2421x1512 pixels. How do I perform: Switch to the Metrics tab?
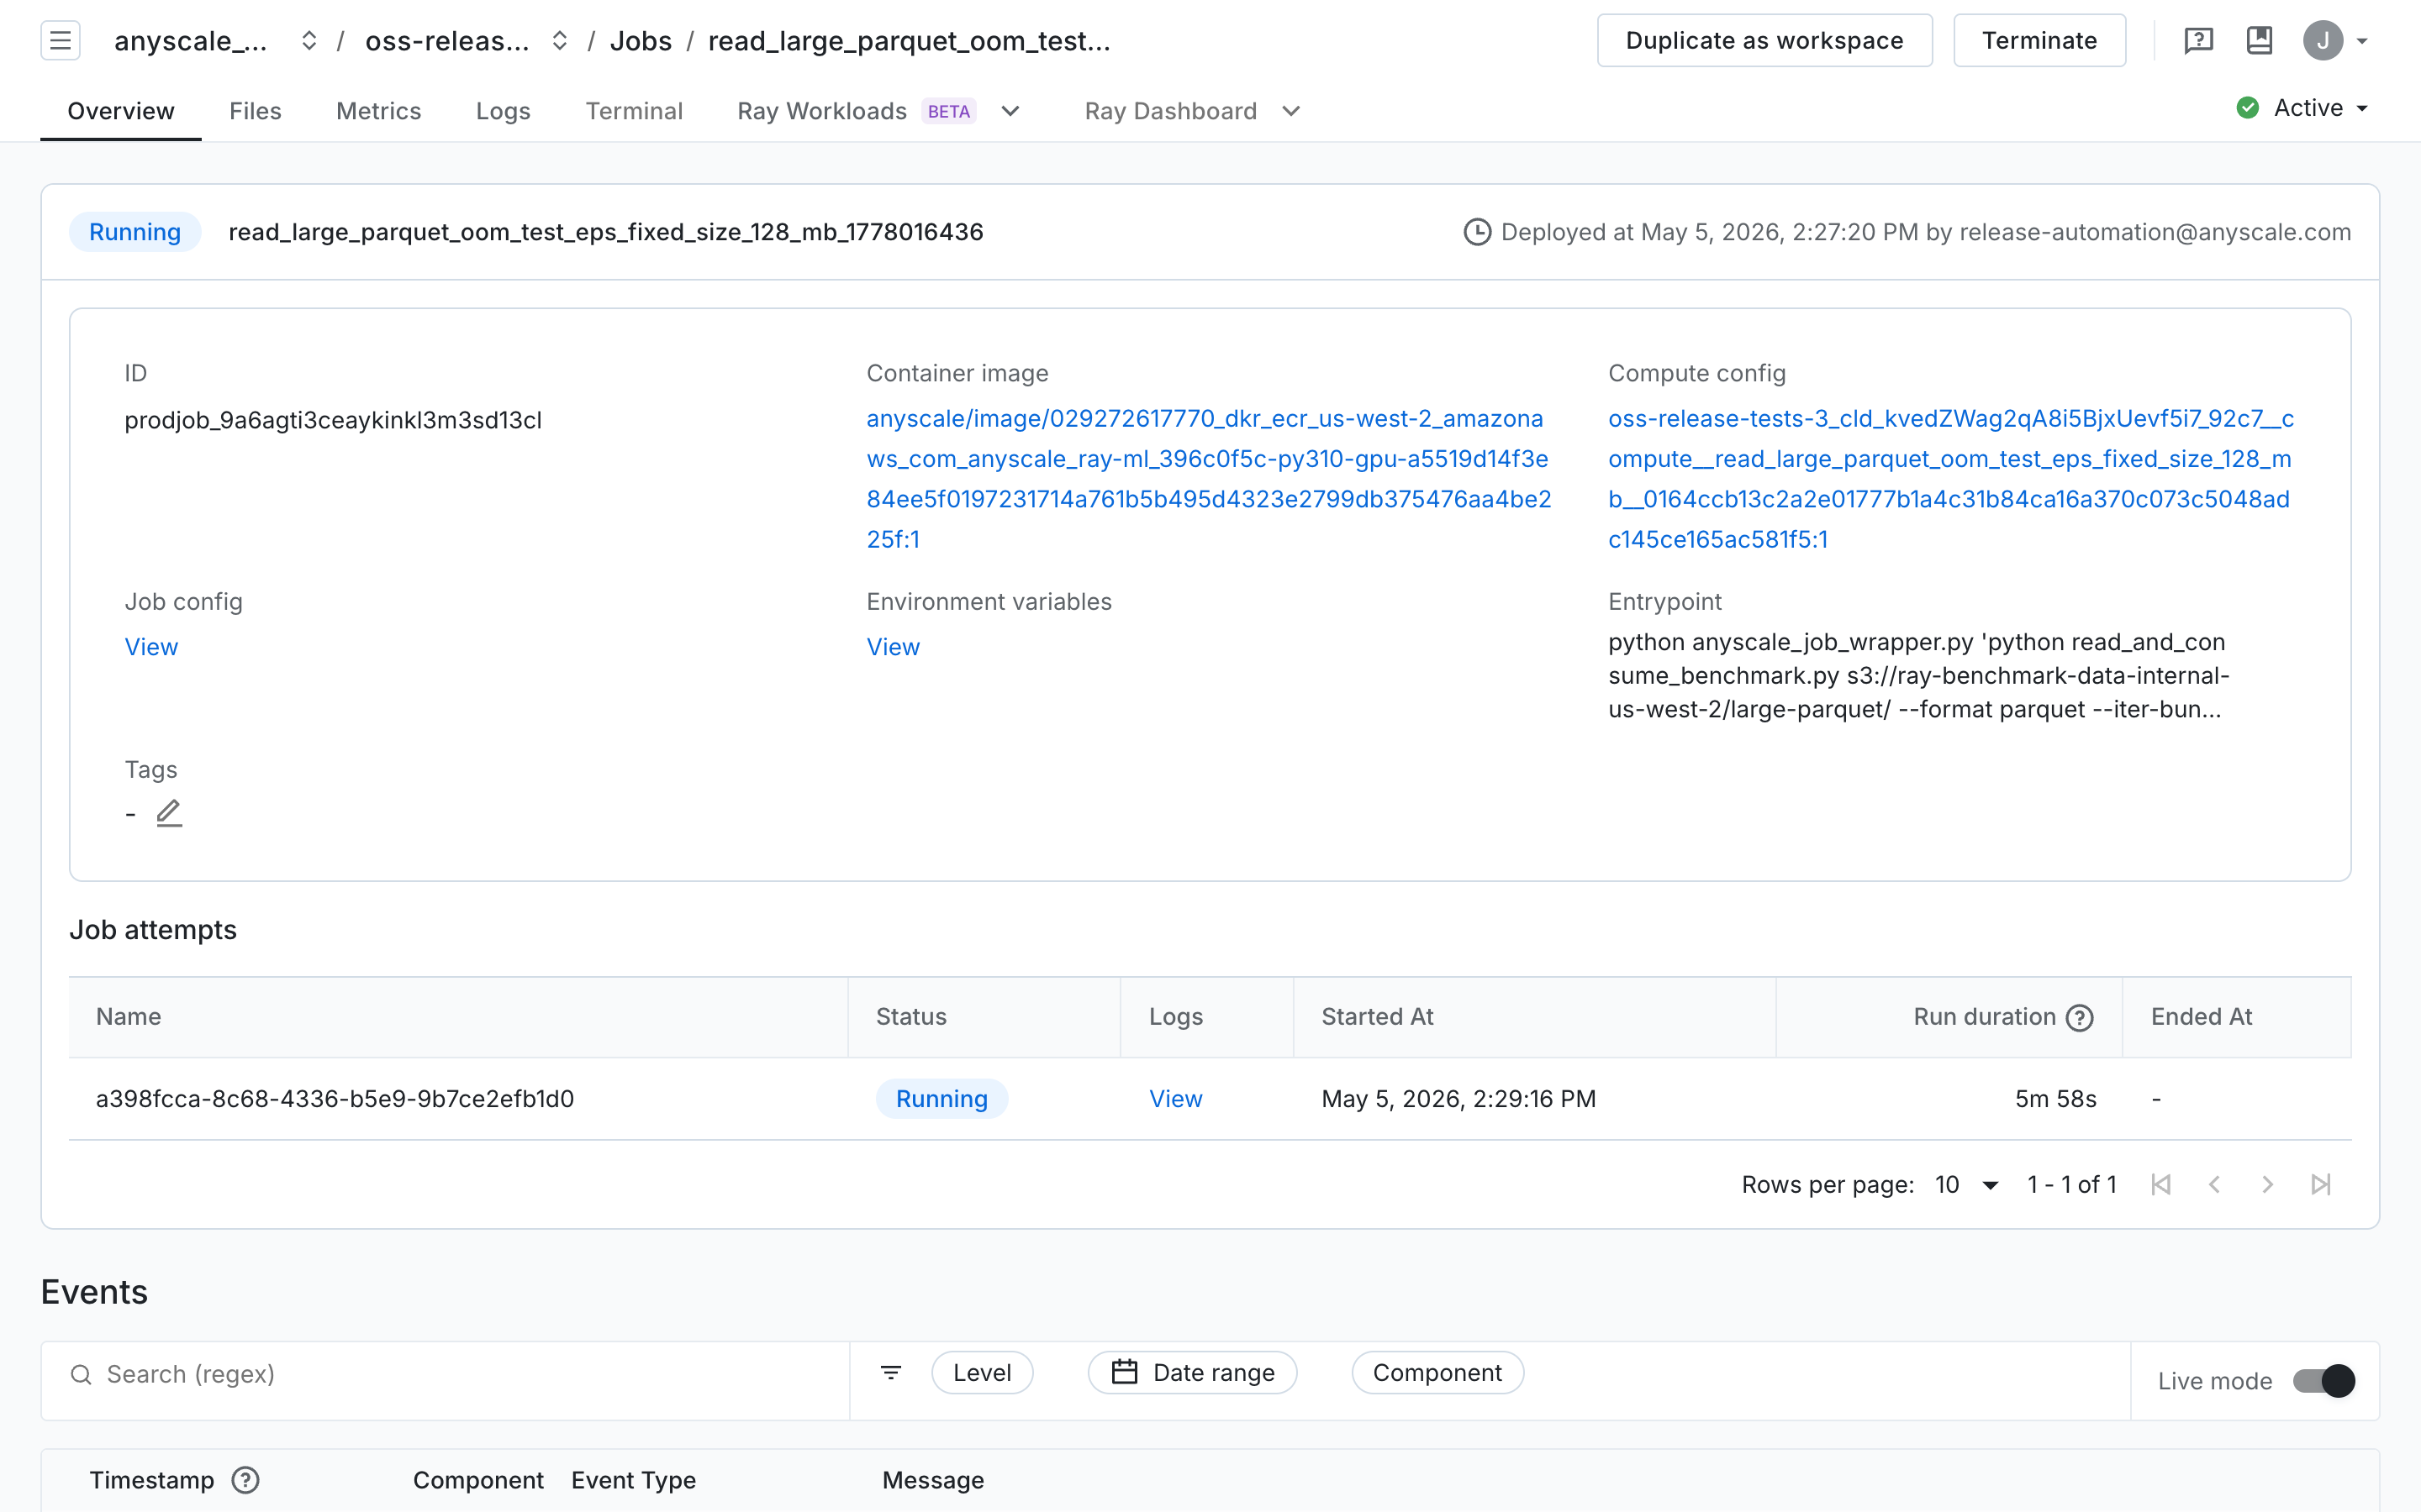(378, 111)
